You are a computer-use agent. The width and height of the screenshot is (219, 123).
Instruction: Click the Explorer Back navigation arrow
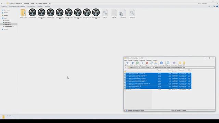pyautogui.click(x=1, y=3)
